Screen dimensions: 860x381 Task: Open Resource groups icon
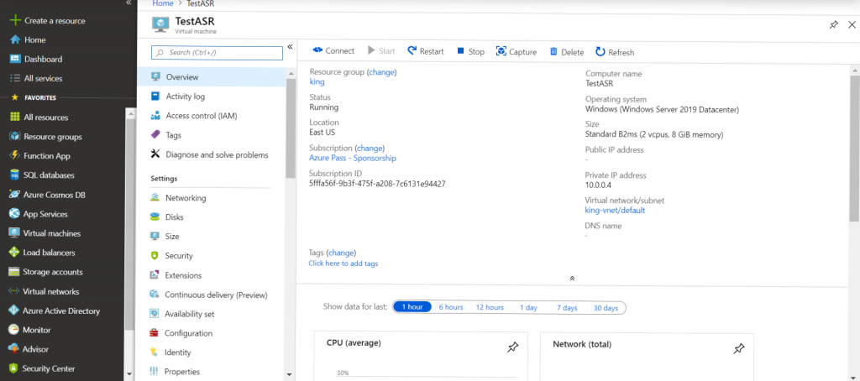click(14, 137)
